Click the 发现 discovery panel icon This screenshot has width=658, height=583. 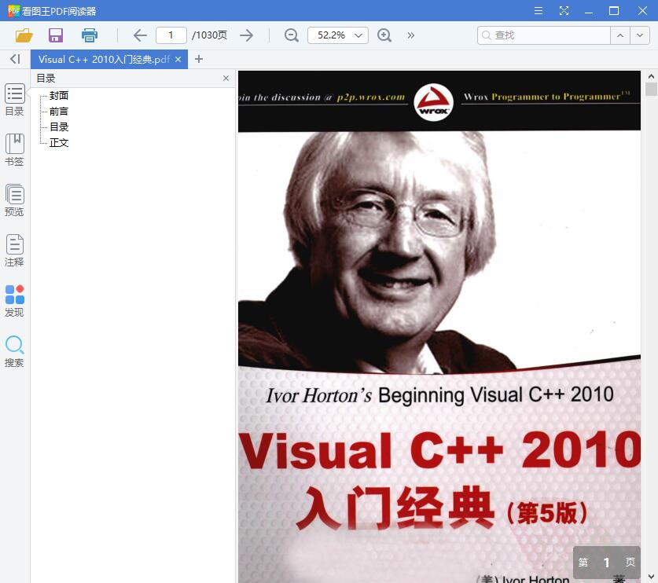click(x=14, y=300)
